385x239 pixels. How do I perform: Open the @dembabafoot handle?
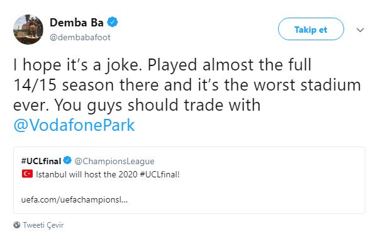click(x=80, y=37)
